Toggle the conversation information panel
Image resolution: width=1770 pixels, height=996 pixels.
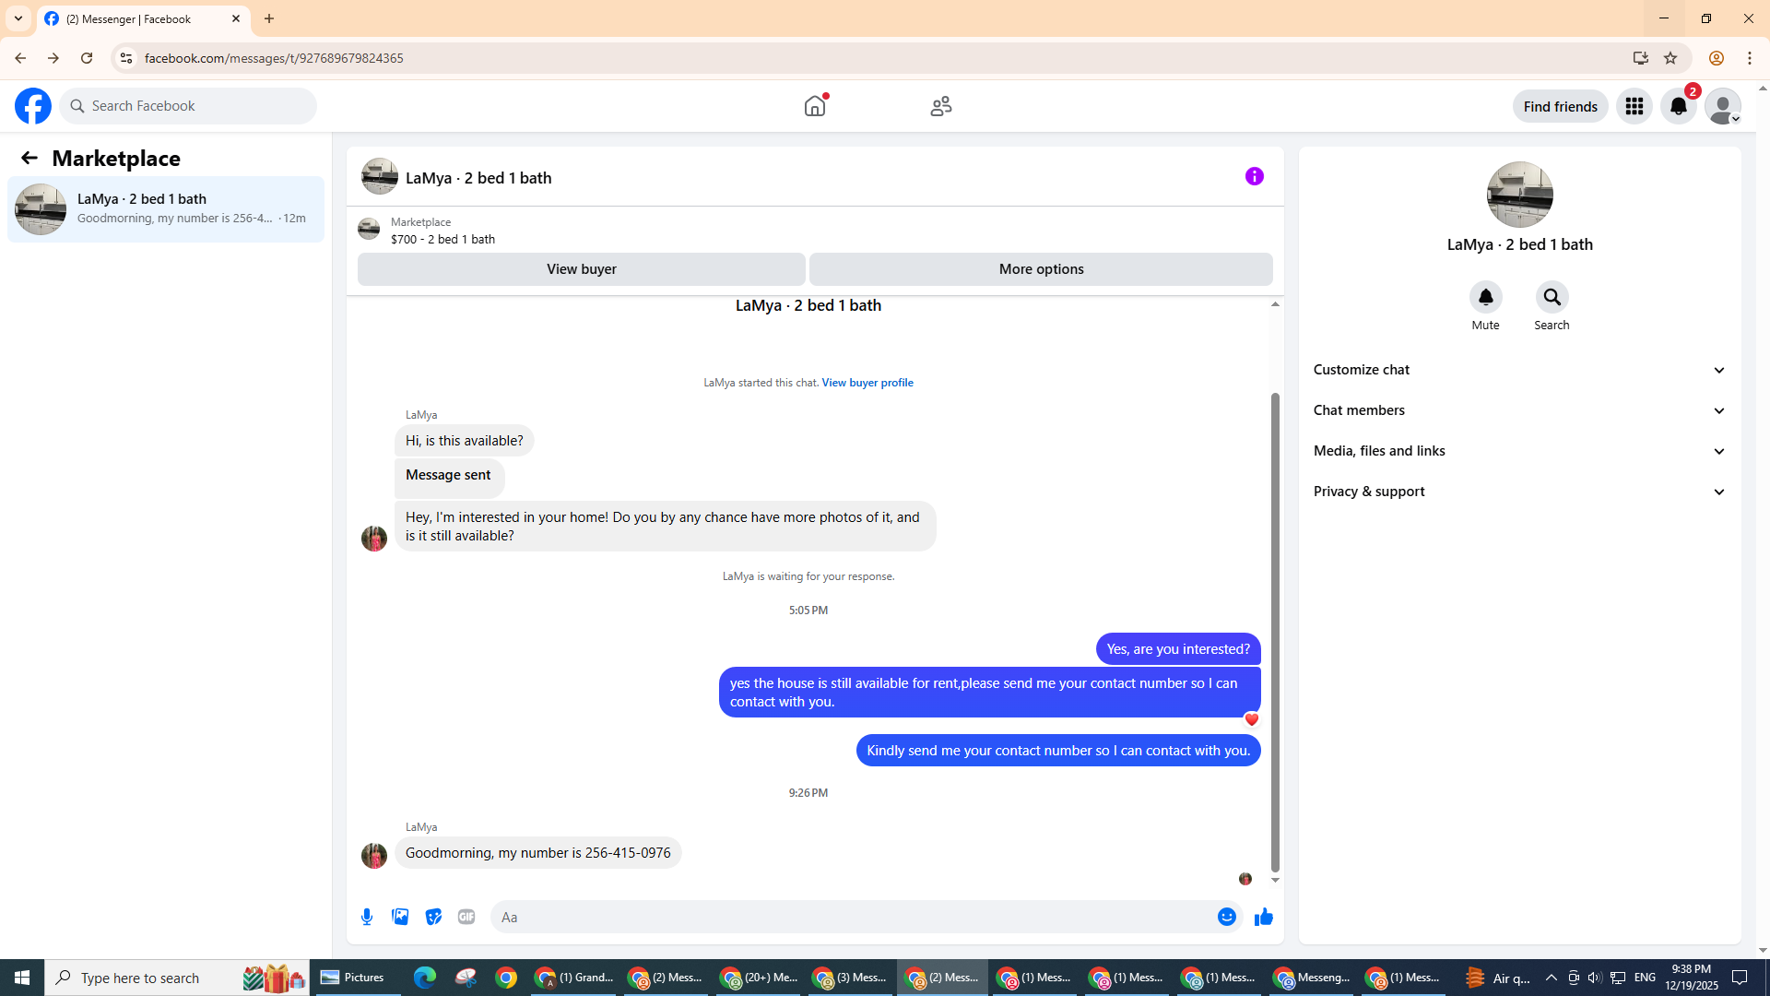pos(1254,176)
